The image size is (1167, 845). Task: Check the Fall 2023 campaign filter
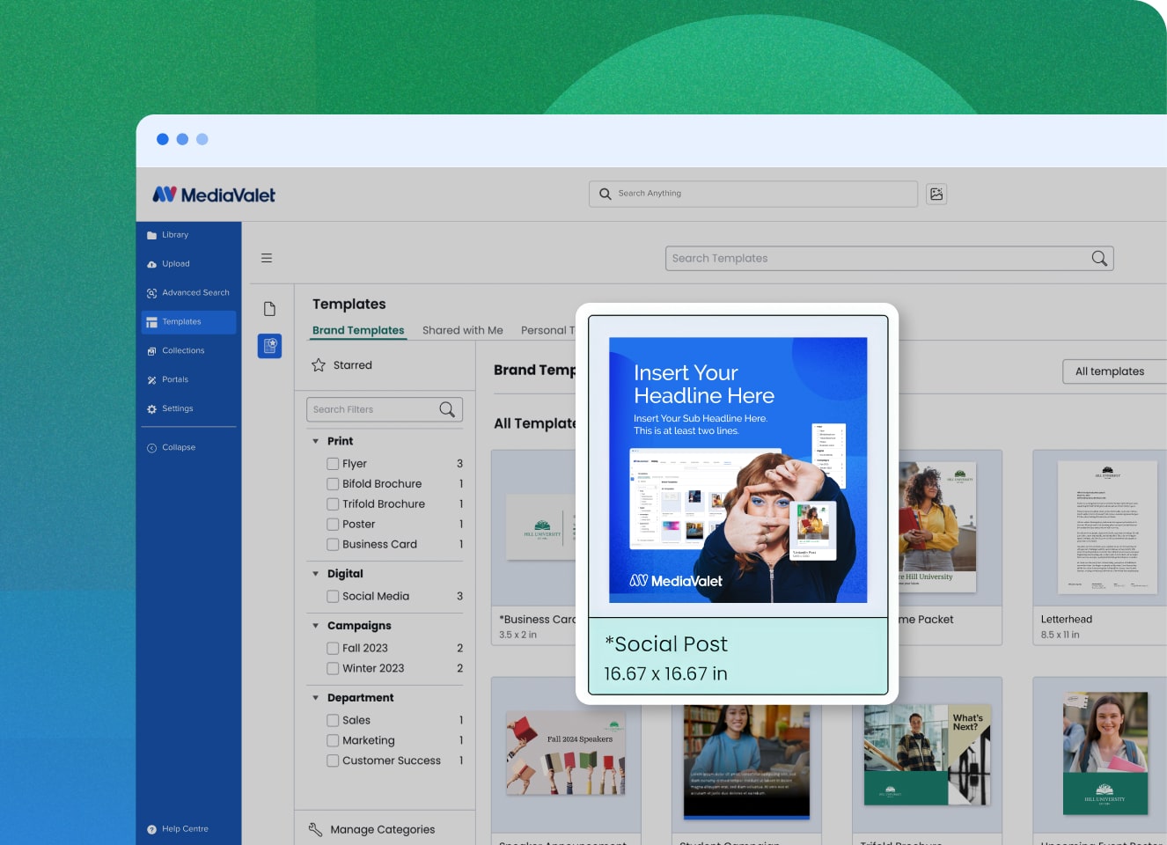coord(333,648)
